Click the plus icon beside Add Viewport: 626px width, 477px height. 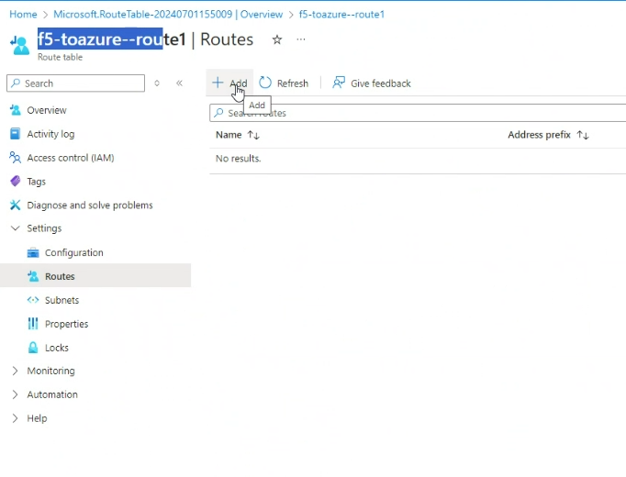218,83
